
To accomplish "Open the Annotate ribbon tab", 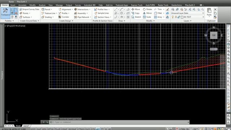I will 22,5.
